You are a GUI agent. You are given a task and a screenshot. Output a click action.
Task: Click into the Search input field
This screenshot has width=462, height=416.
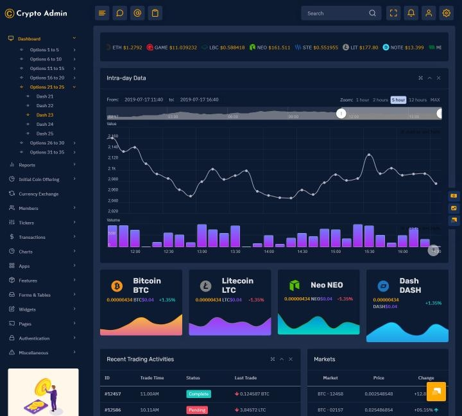[x=337, y=13]
